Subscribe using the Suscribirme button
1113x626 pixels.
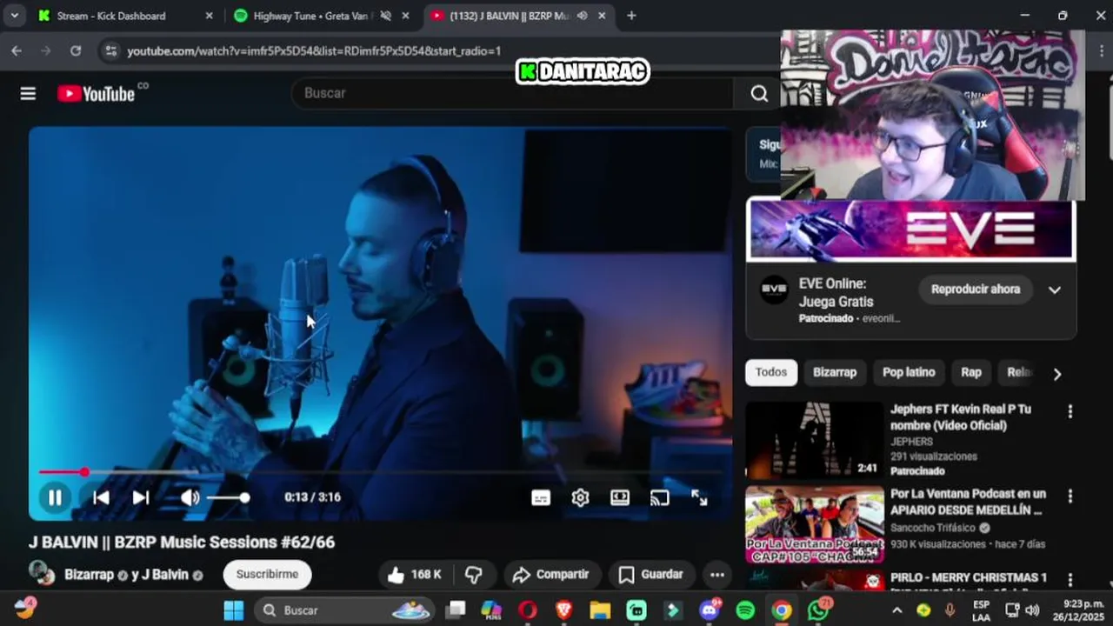pyautogui.click(x=267, y=575)
